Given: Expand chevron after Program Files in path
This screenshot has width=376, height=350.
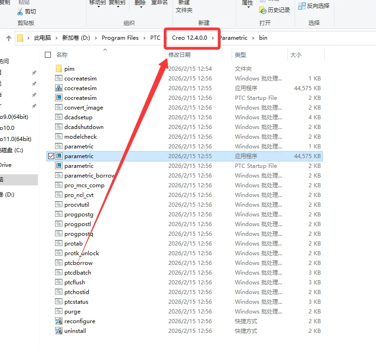Looking at the screenshot, I should 144,38.
